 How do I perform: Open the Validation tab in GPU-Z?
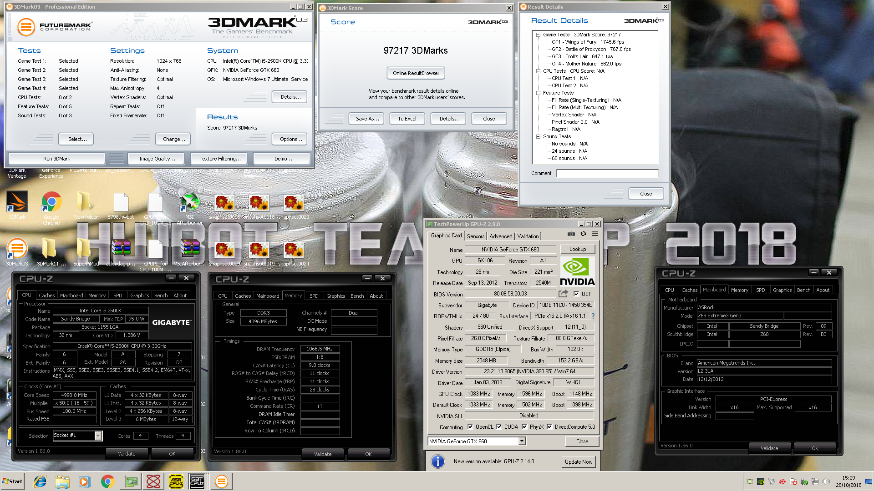click(x=528, y=236)
